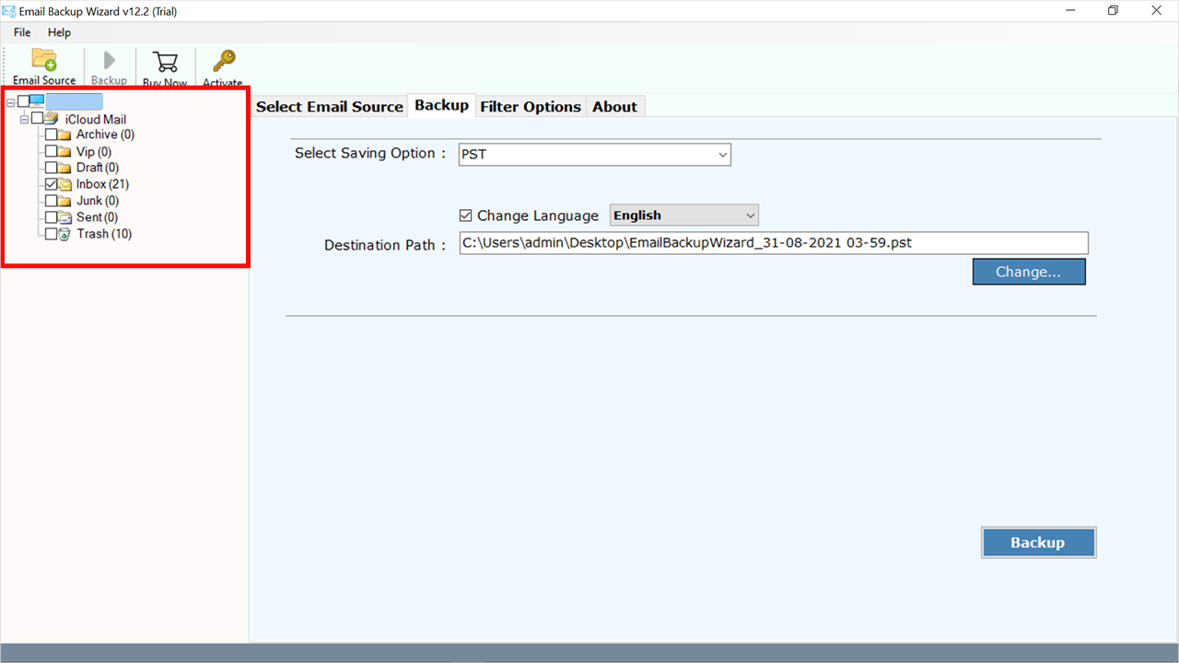
Task: Open the About tab
Action: click(615, 106)
